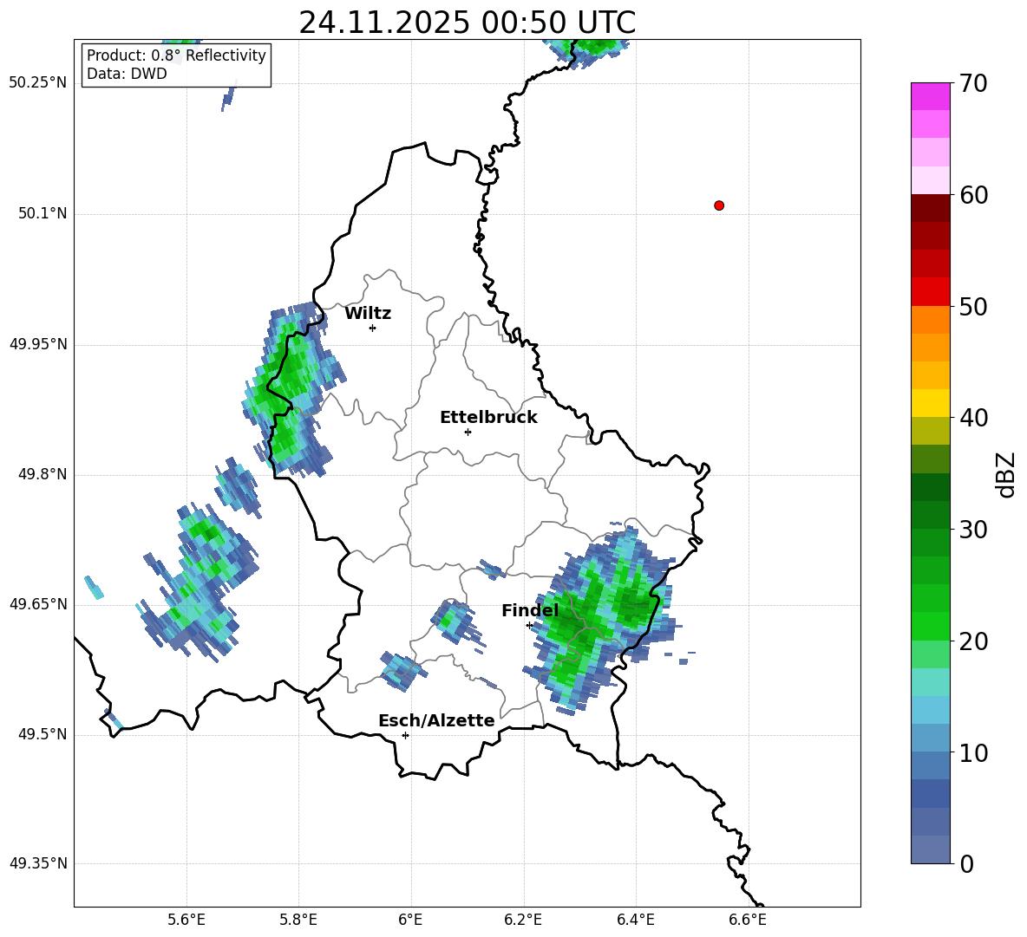Click the bright green swatch just above 20 dBZ
Image resolution: width=1027 pixels, height=937 pixels.
point(931,626)
